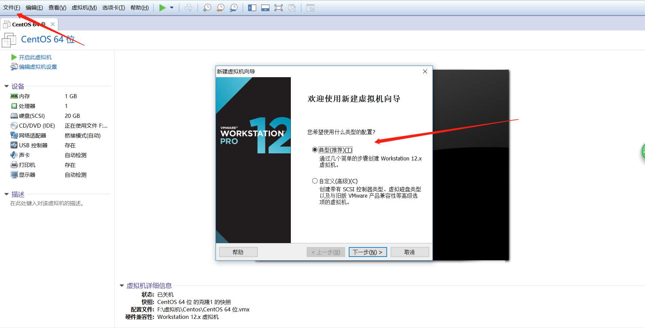
Task: Click the 正在使用文件 F:... value
Action: pyautogui.click(x=86, y=126)
